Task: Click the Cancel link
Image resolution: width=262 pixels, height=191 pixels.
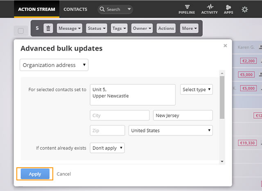Action: point(64,174)
